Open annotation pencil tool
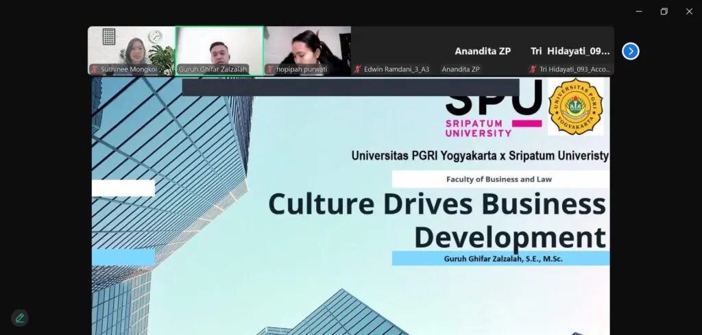Screen dimensions: 702x335 pos(20,318)
